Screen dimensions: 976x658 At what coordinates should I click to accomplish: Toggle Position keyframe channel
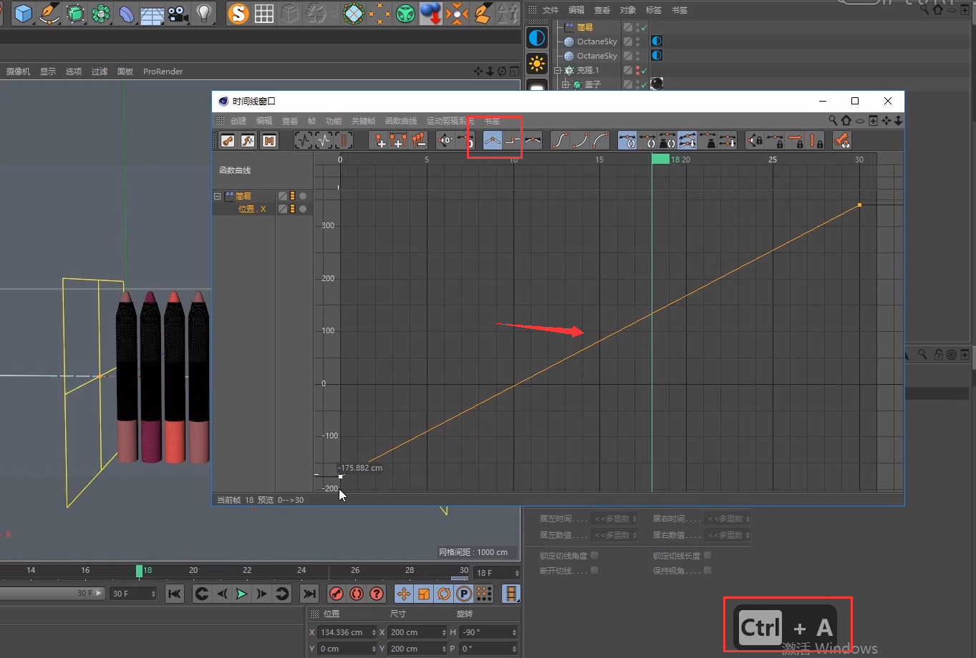point(404,594)
